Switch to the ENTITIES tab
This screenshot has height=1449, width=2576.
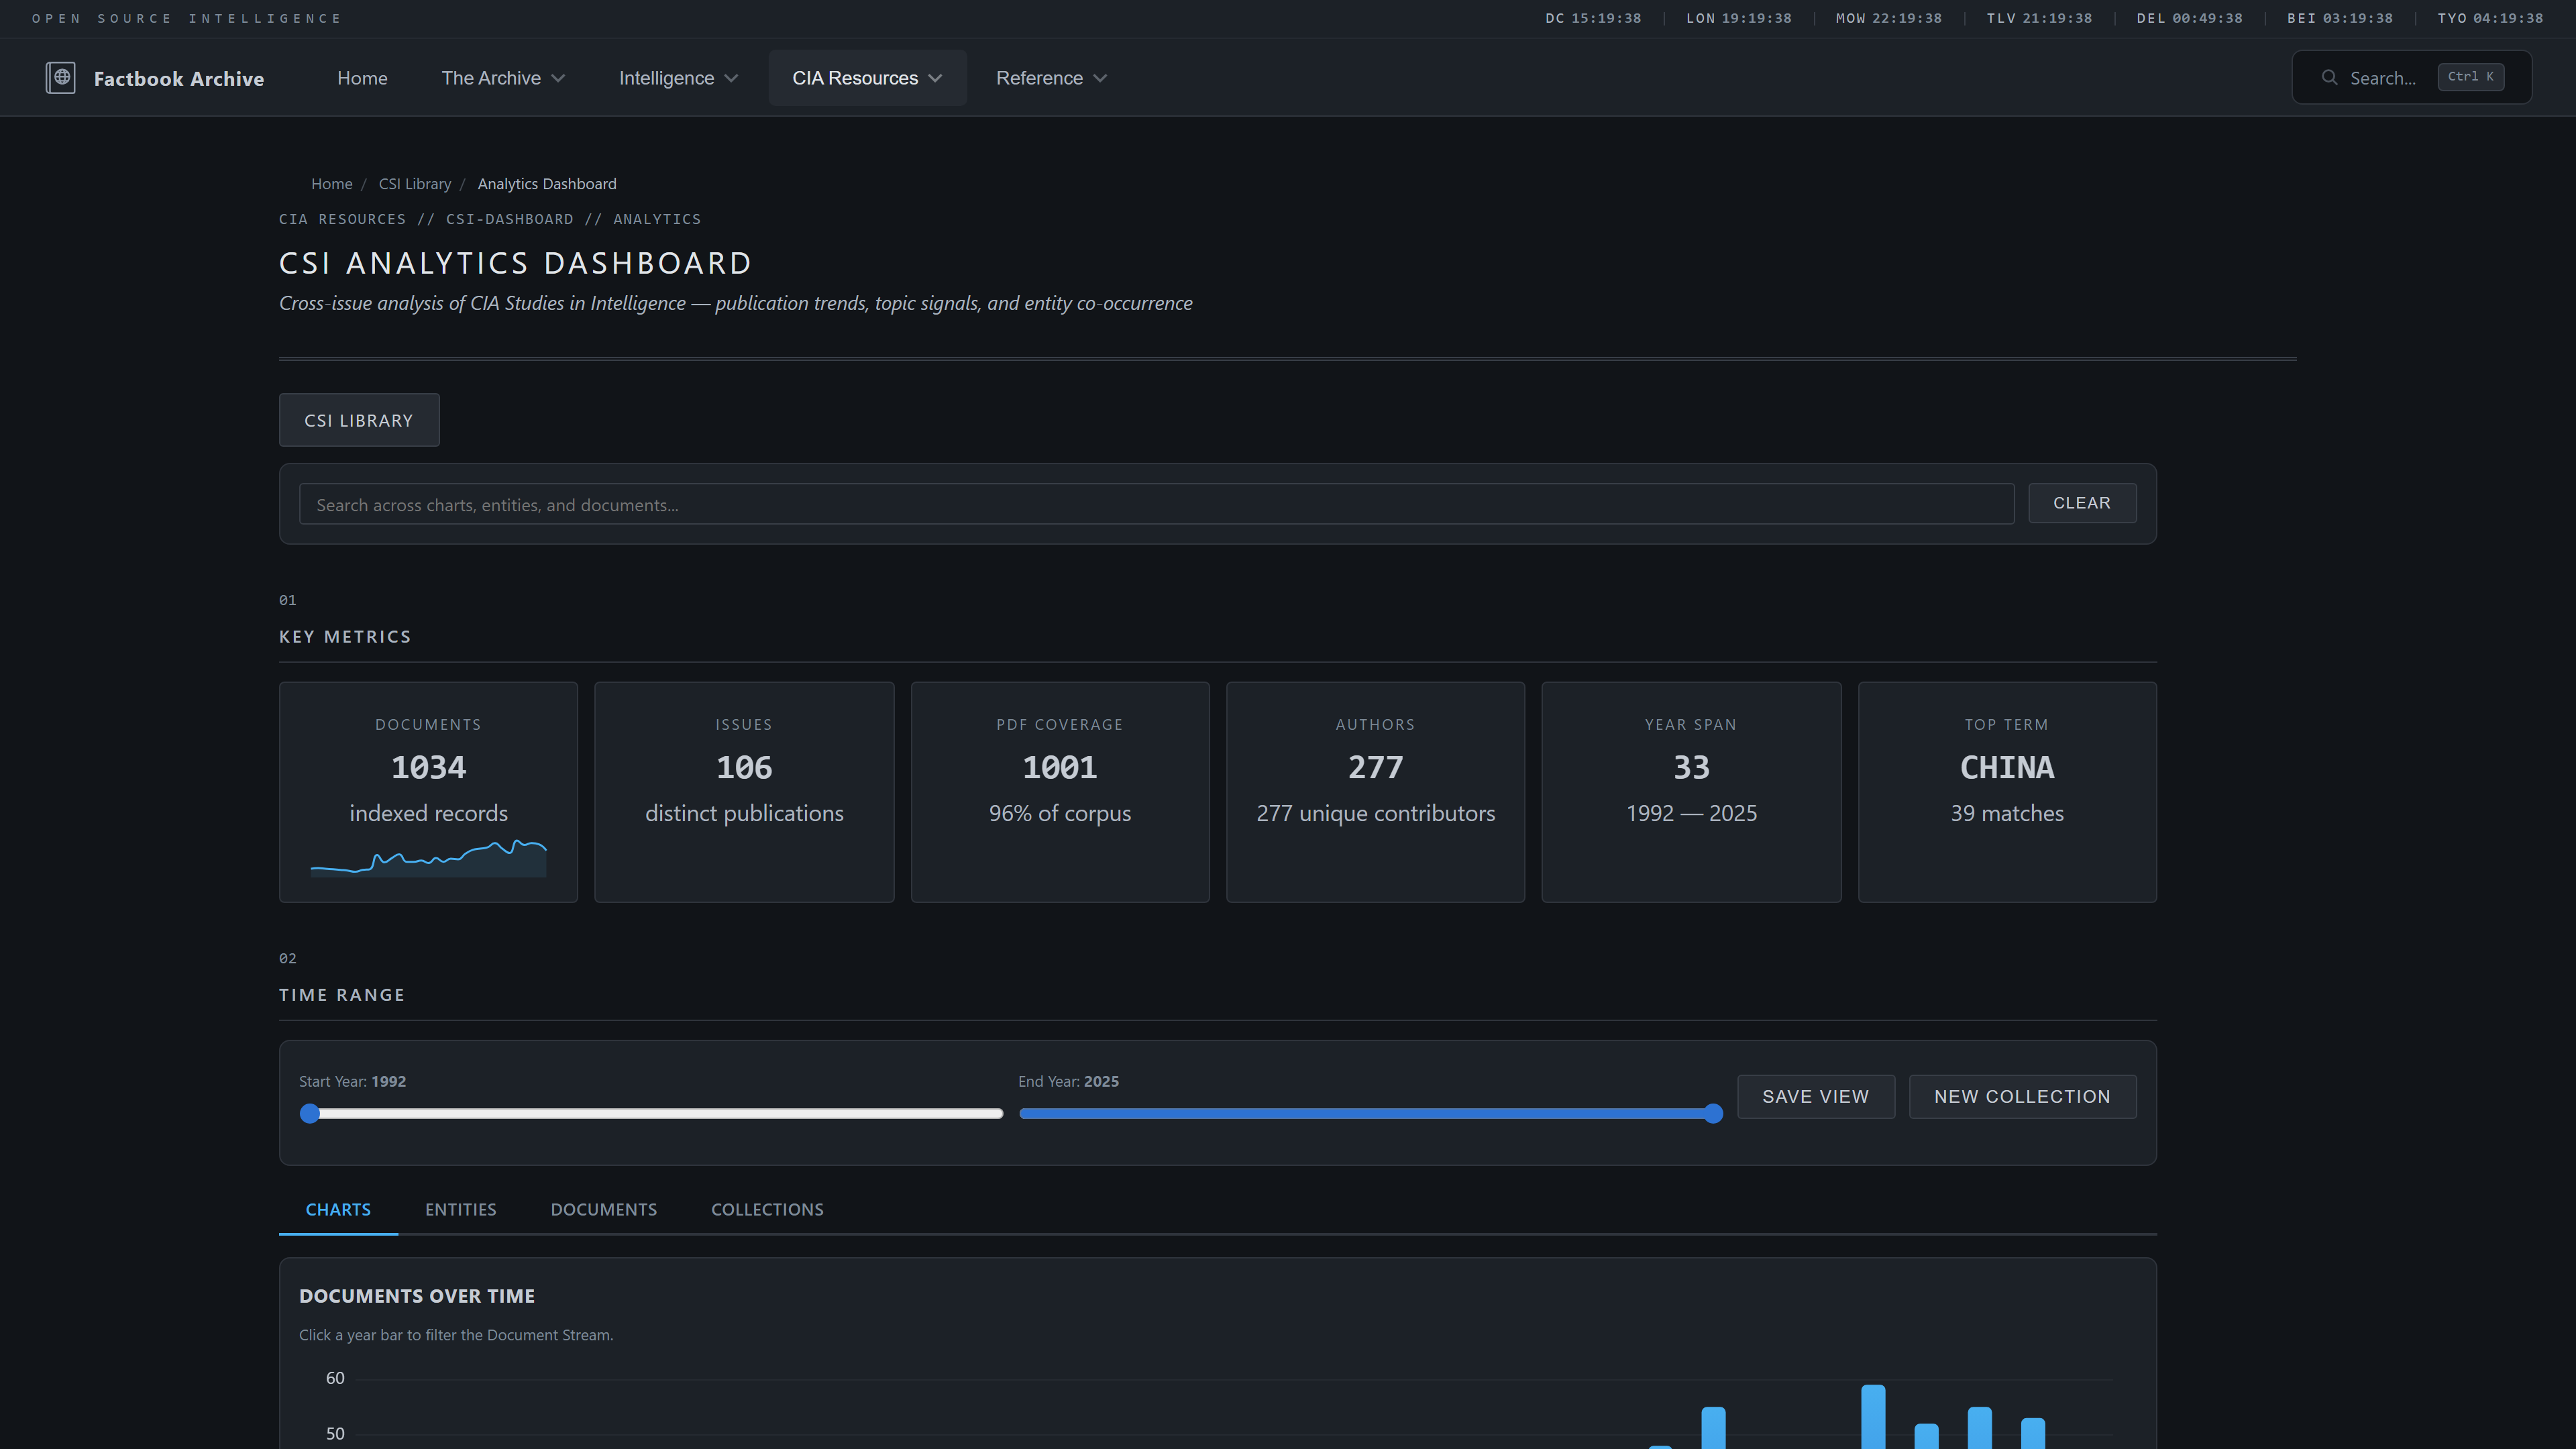(461, 1209)
